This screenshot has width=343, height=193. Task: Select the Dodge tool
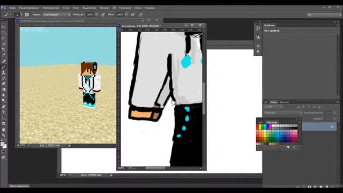click(x=4, y=101)
